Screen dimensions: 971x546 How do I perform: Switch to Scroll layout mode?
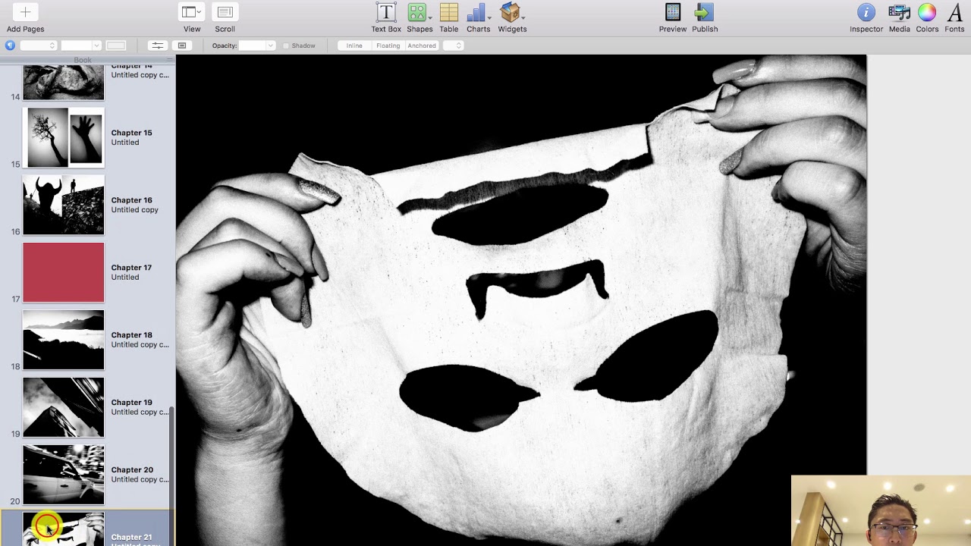click(x=225, y=12)
